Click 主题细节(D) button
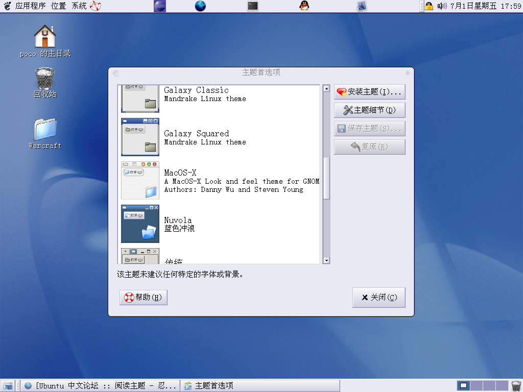 coord(370,110)
